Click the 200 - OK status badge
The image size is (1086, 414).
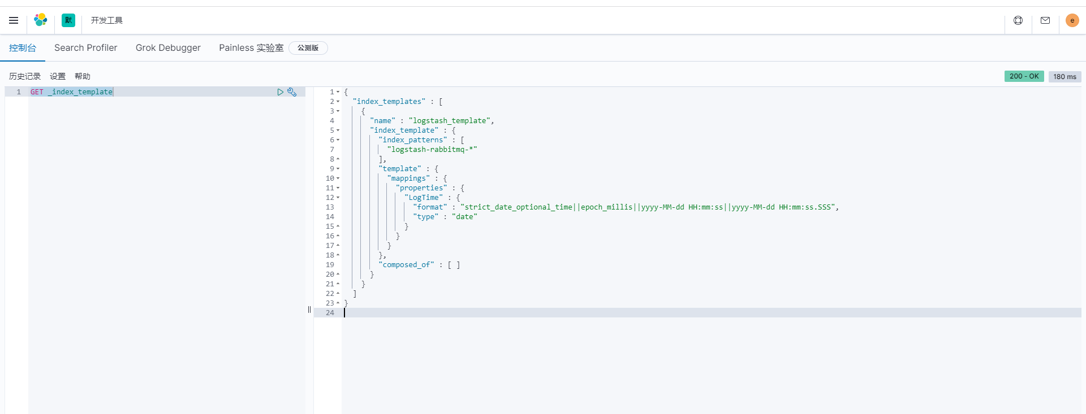[x=1024, y=76]
